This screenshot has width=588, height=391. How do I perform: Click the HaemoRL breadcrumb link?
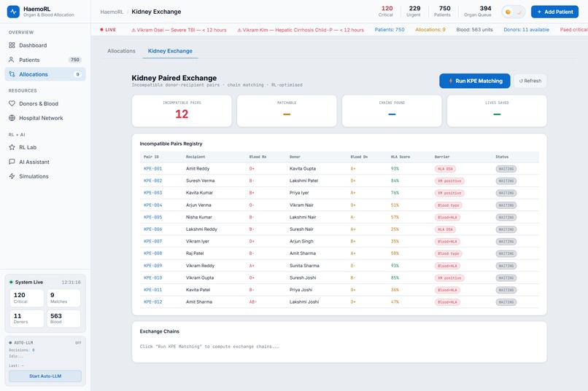pos(112,12)
